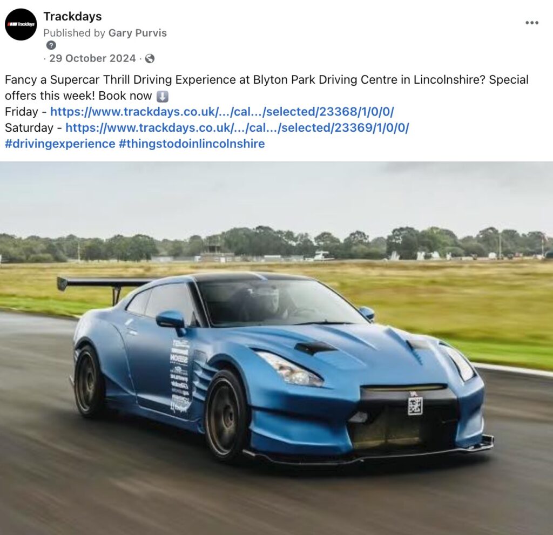Click the globe public audience icon
Image resolution: width=553 pixels, height=535 pixels.
click(150, 58)
